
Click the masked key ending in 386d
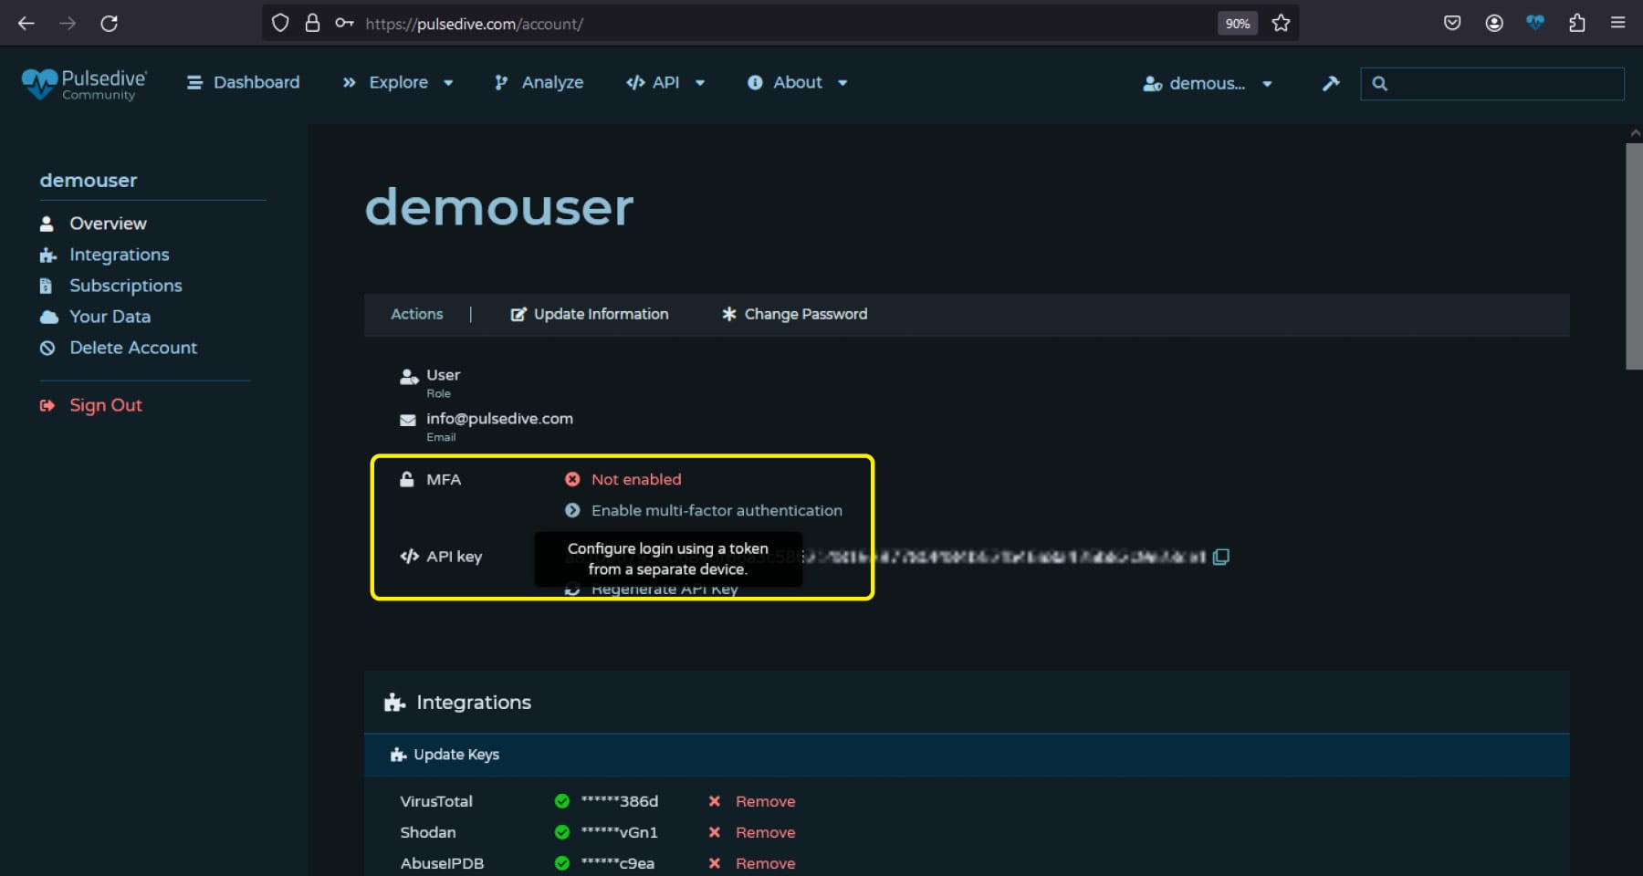(620, 801)
